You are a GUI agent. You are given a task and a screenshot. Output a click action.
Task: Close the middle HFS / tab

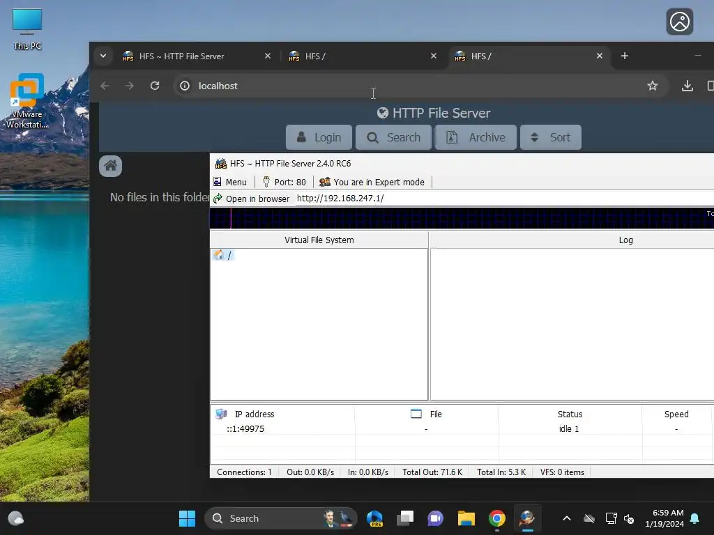coord(434,56)
